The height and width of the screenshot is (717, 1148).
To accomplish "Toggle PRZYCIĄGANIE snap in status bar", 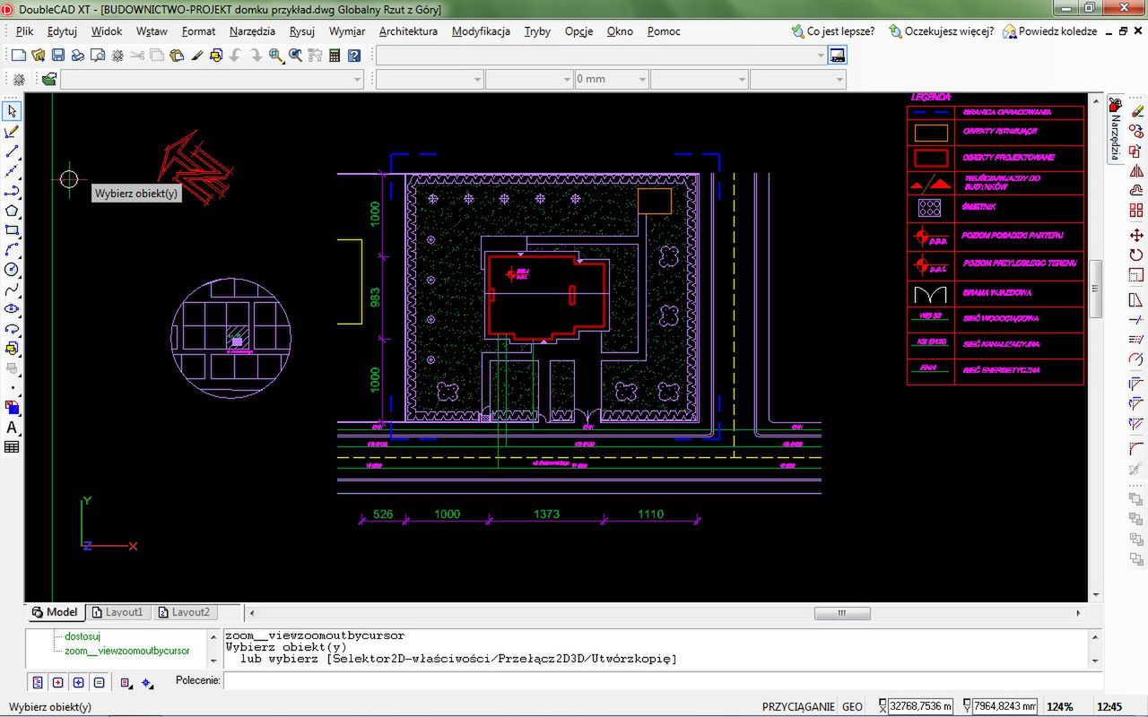I will (x=797, y=706).
